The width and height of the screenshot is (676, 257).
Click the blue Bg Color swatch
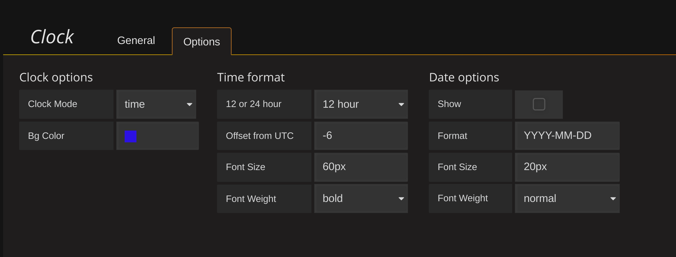pyautogui.click(x=131, y=136)
